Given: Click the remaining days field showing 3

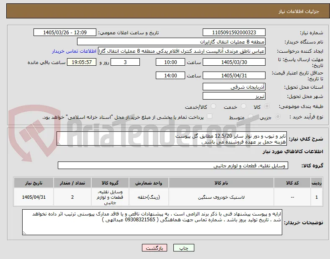Looking at the screenshot, I should [125, 62].
